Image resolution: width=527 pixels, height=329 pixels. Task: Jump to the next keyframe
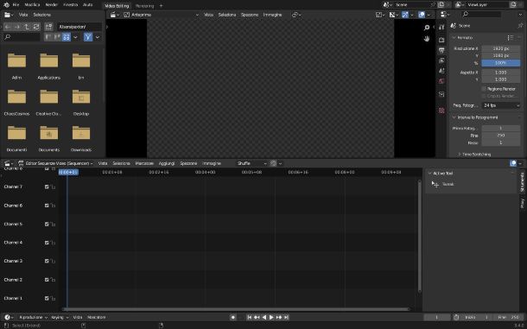coord(279,317)
